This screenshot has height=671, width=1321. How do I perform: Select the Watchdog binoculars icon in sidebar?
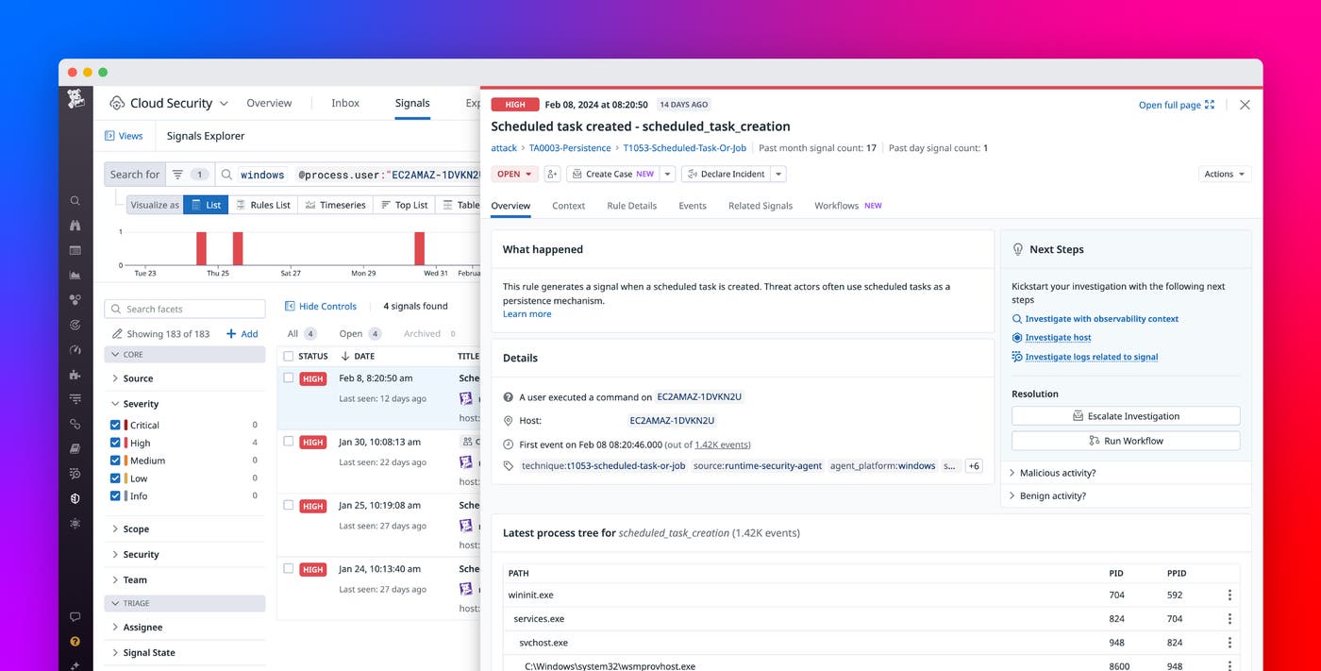75,225
